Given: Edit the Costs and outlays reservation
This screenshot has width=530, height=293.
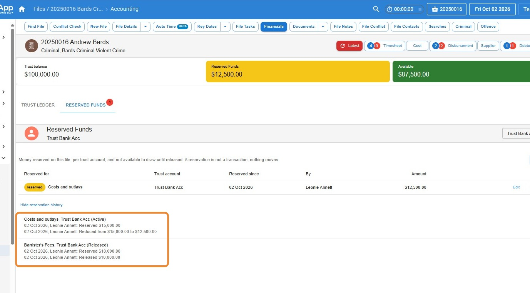Looking at the screenshot, I should (516, 187).
